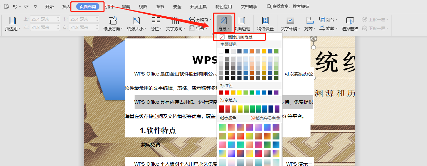Screen dimensions: 427x166
Task: Click the rotation handle above the title image
Action: coord(314,39)
